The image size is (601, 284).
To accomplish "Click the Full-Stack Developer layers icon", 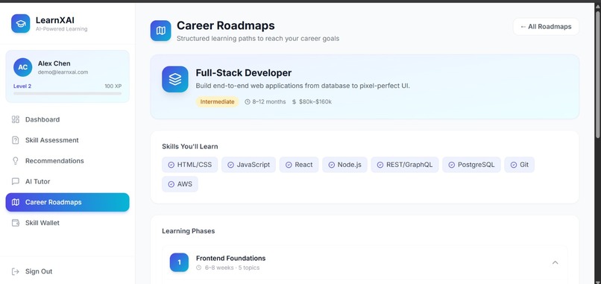I will pos(175,79).
